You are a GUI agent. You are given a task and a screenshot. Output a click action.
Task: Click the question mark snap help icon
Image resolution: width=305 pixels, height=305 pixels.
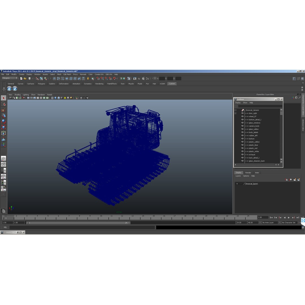[x=83, y=79]
